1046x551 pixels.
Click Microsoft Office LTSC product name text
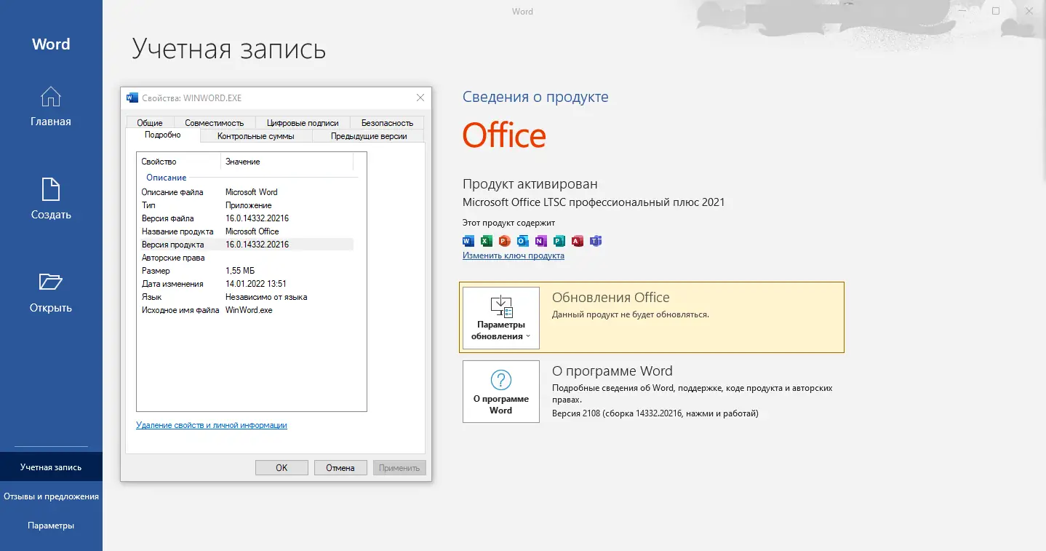(x=594, y=202)
